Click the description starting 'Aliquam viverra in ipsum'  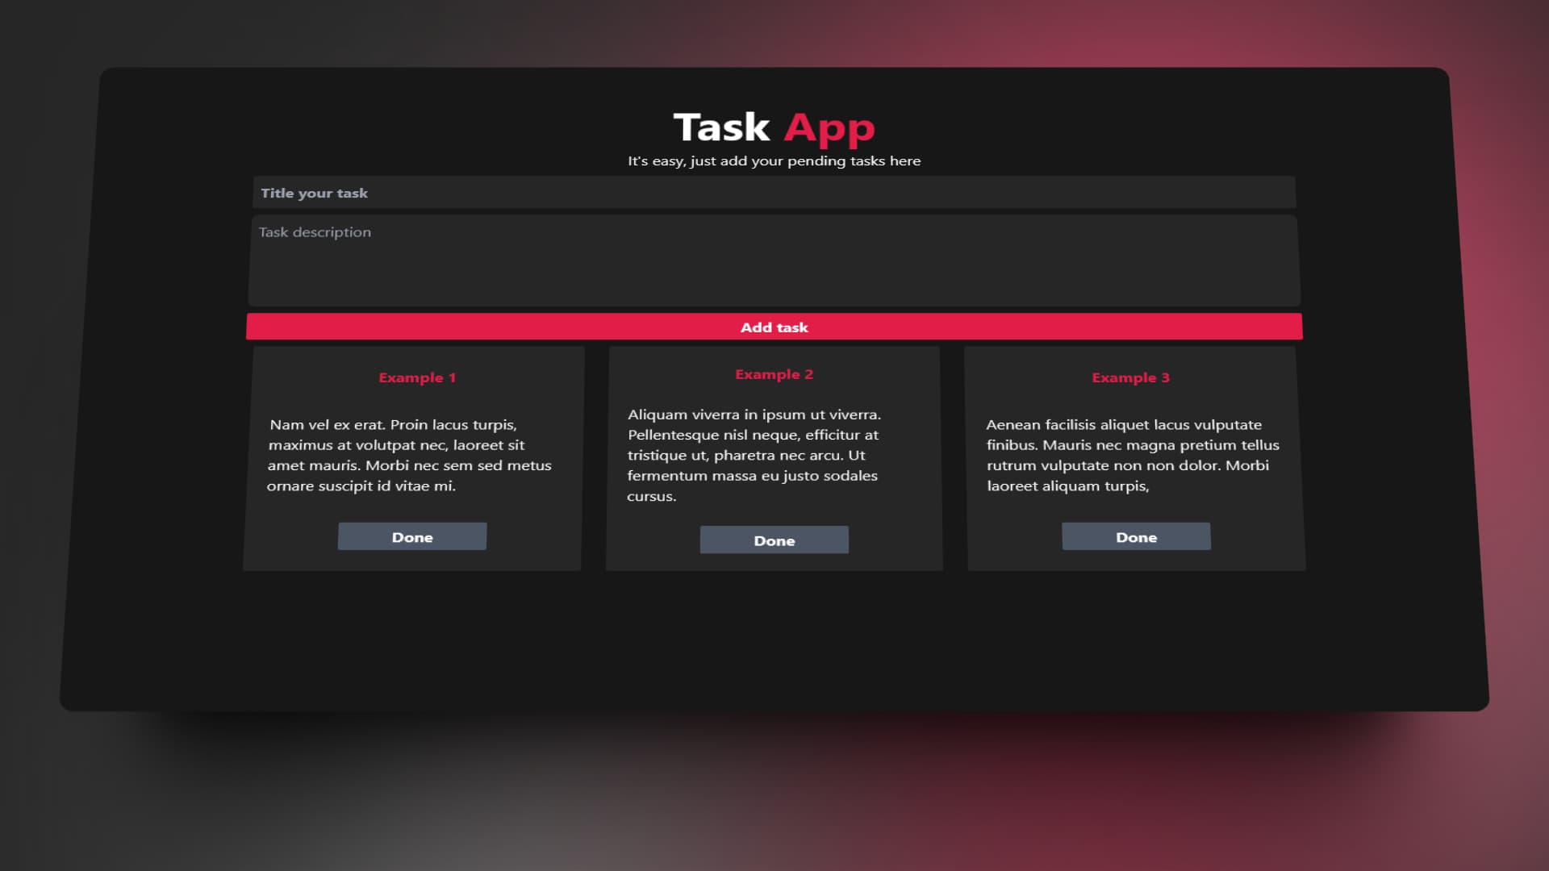click(x=754, y=455)
